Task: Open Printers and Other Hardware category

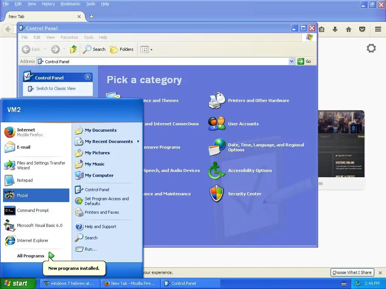Action: point(249,100)
